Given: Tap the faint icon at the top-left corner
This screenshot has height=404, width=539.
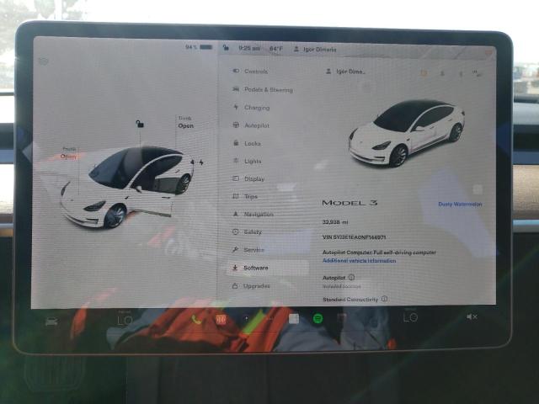Looking at the screenshot, I should click(x=43, y=61).
